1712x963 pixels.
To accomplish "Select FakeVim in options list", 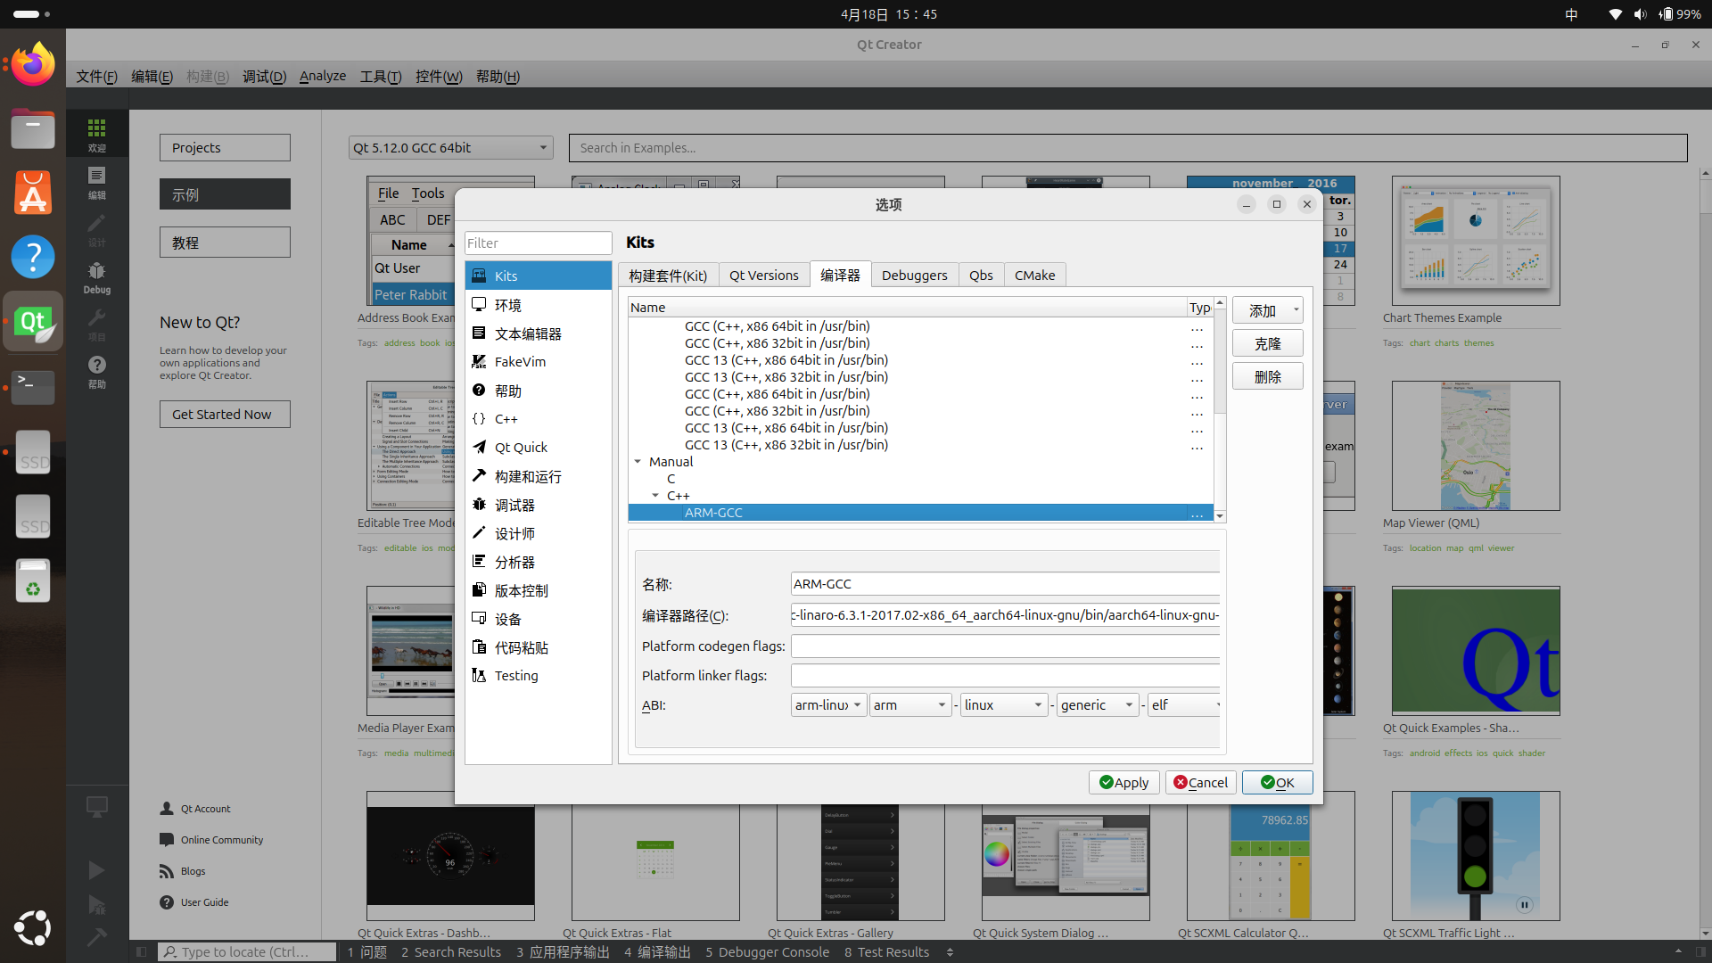I will [520, 362].
